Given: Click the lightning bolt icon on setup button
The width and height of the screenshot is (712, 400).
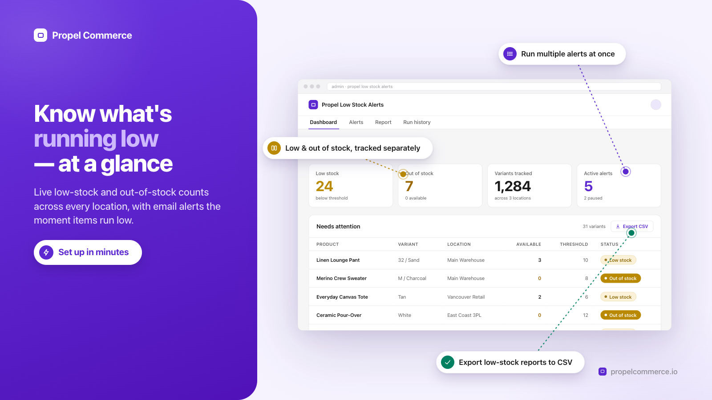Looking at the screenshot, I should 46,252.
